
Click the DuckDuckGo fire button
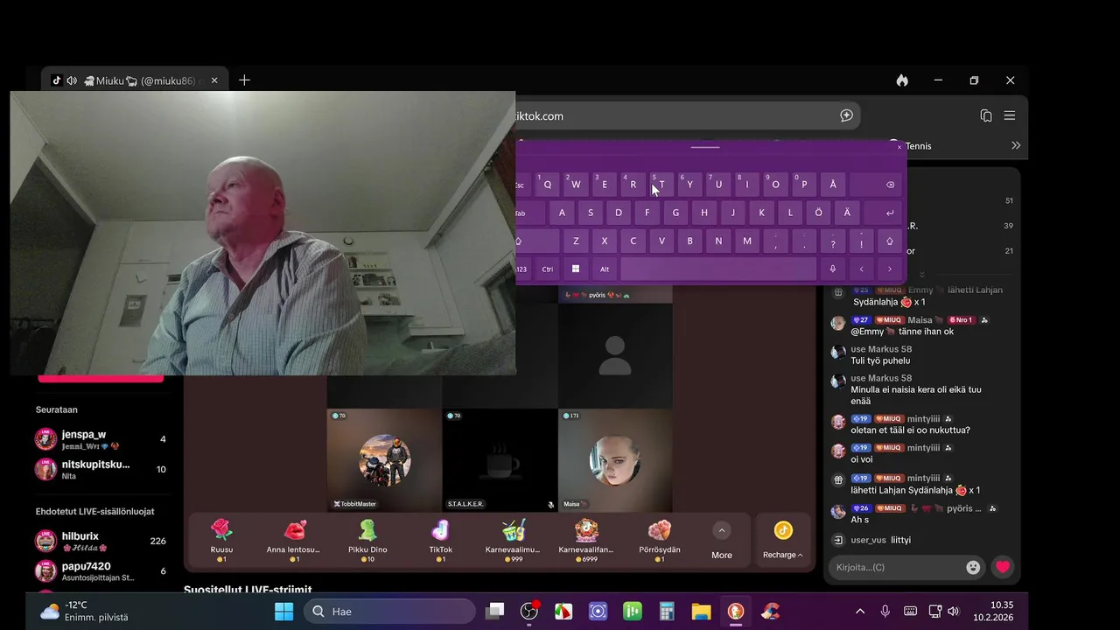click(902, 80)
